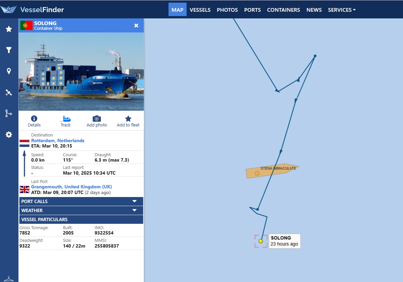Expand the WEATHER section
Image resolution: width=403 pixels, height=282 pixels.
pos(81,210)
